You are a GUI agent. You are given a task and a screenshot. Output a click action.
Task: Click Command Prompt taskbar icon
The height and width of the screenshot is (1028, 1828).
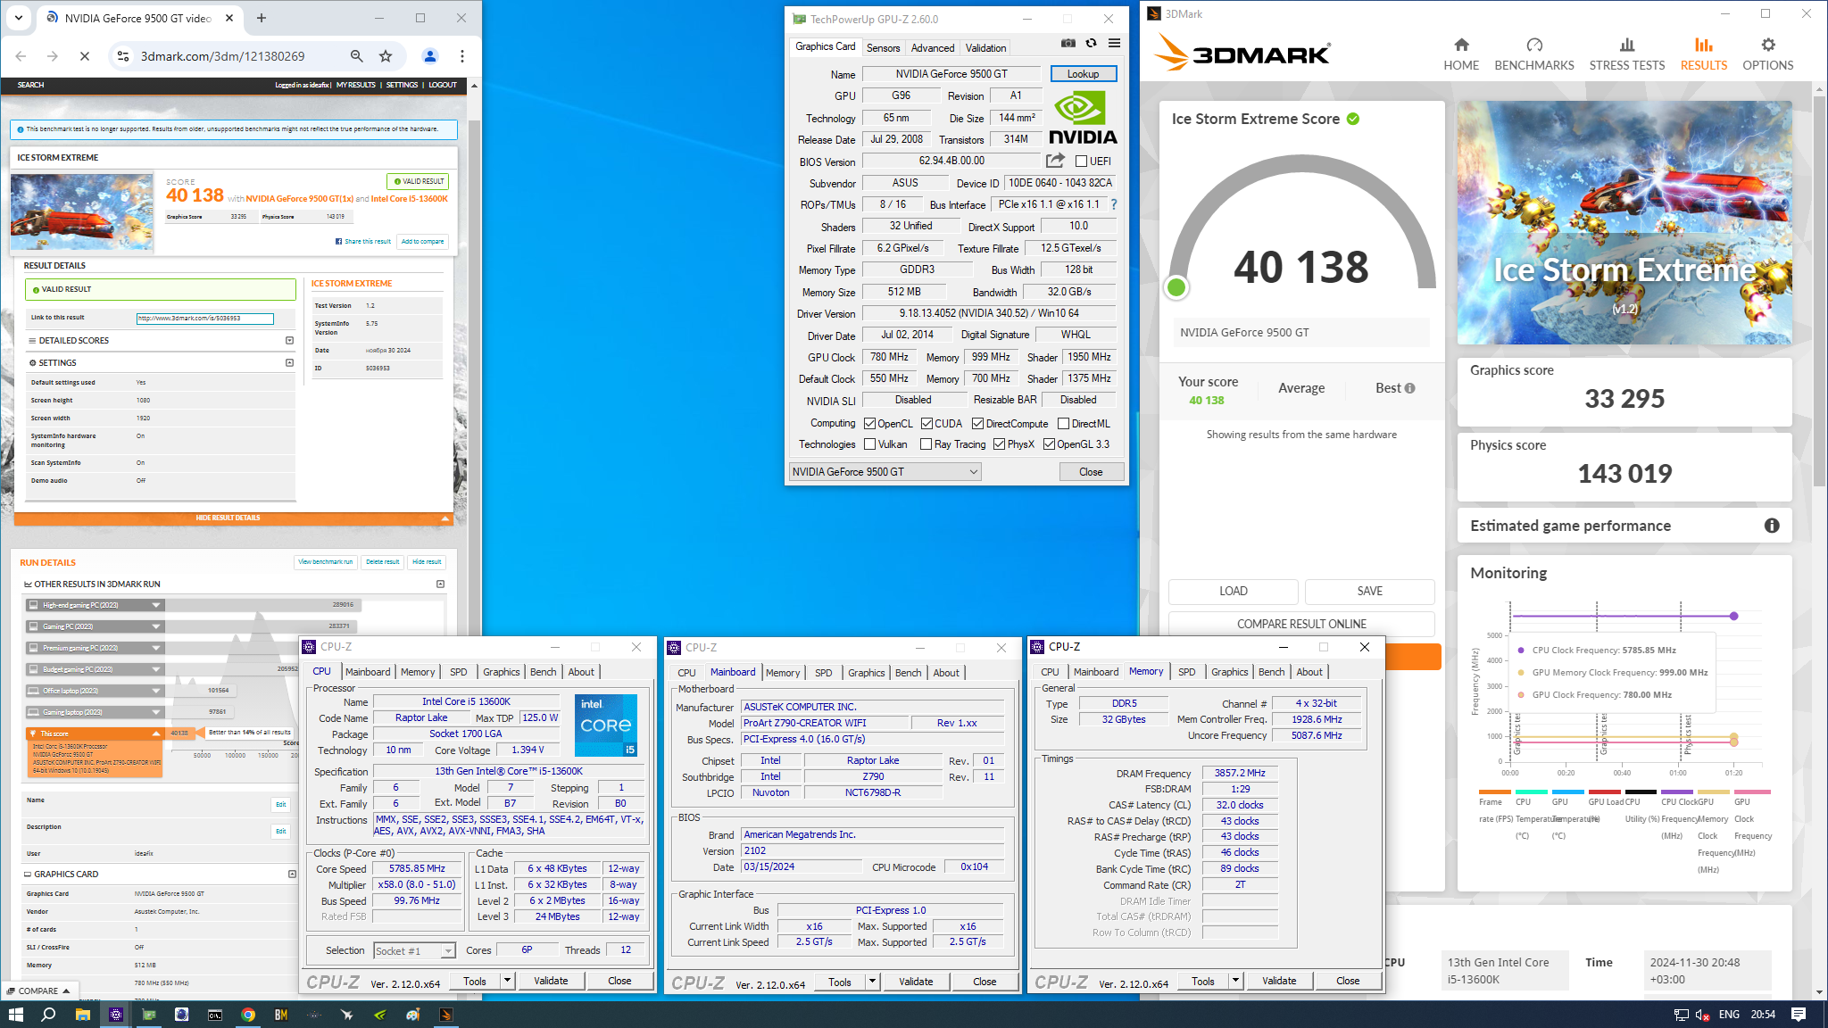click(215, 1015)
